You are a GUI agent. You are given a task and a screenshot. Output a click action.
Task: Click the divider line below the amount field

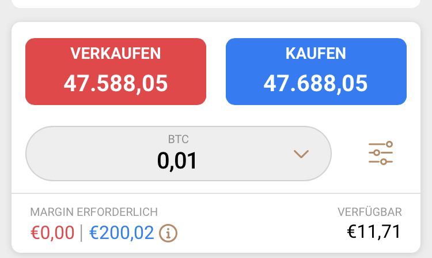click(215, 193)
